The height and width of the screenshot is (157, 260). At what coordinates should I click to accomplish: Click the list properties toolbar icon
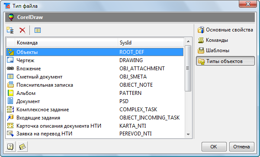(38, 30)
